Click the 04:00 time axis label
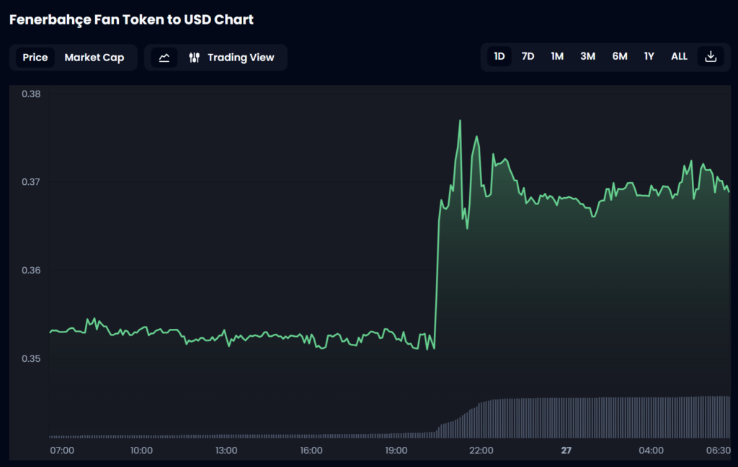The height and width of the screenshot is (467, 738). point(651,450)
